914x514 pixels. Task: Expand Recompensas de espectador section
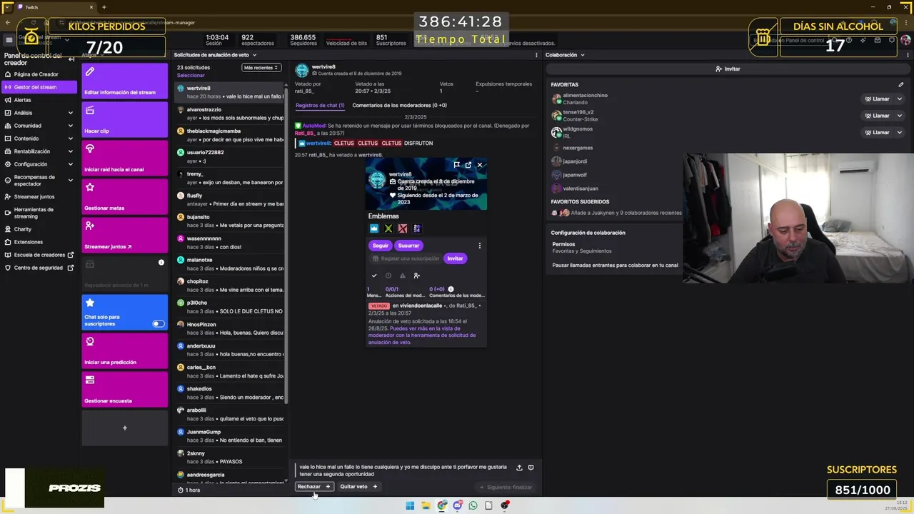pos(70,181)
